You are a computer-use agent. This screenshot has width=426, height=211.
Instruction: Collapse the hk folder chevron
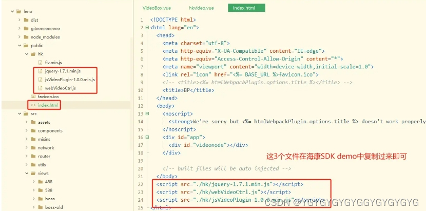pos(27,54)
